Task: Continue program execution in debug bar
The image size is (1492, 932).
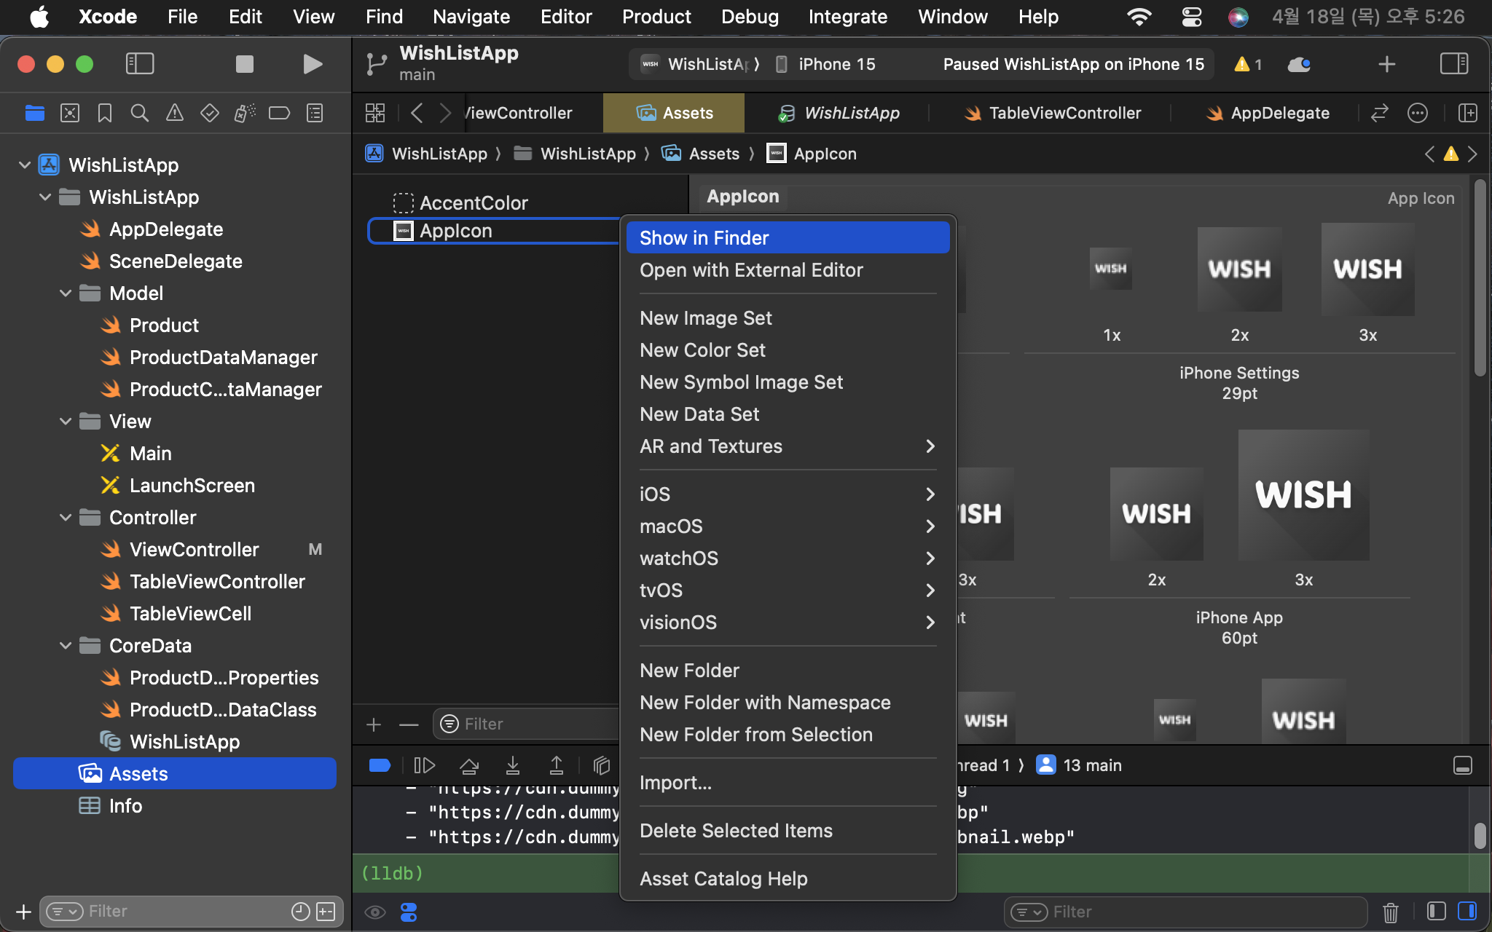Action: (x=424, y=765)
